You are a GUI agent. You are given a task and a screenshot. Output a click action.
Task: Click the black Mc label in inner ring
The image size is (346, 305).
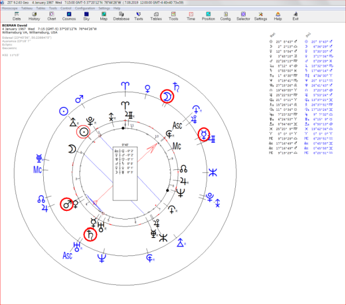click(x=177, y=146)
